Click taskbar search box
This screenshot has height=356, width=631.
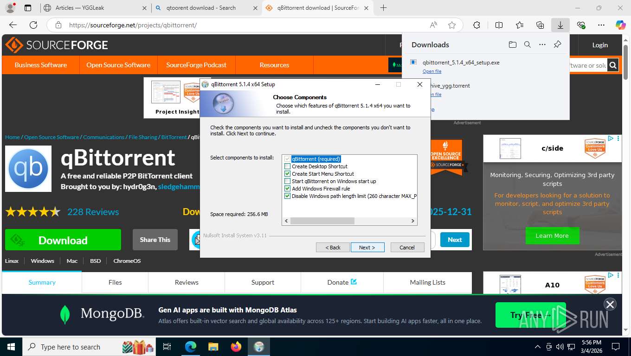pos(89,347)
